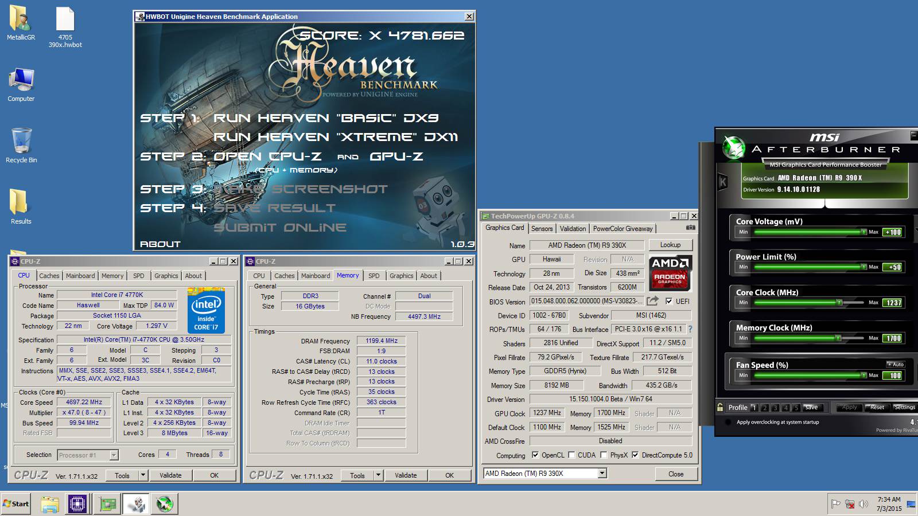
Task: Click the HWBOT Heaven robot taskbar icon
Action: 137,504
